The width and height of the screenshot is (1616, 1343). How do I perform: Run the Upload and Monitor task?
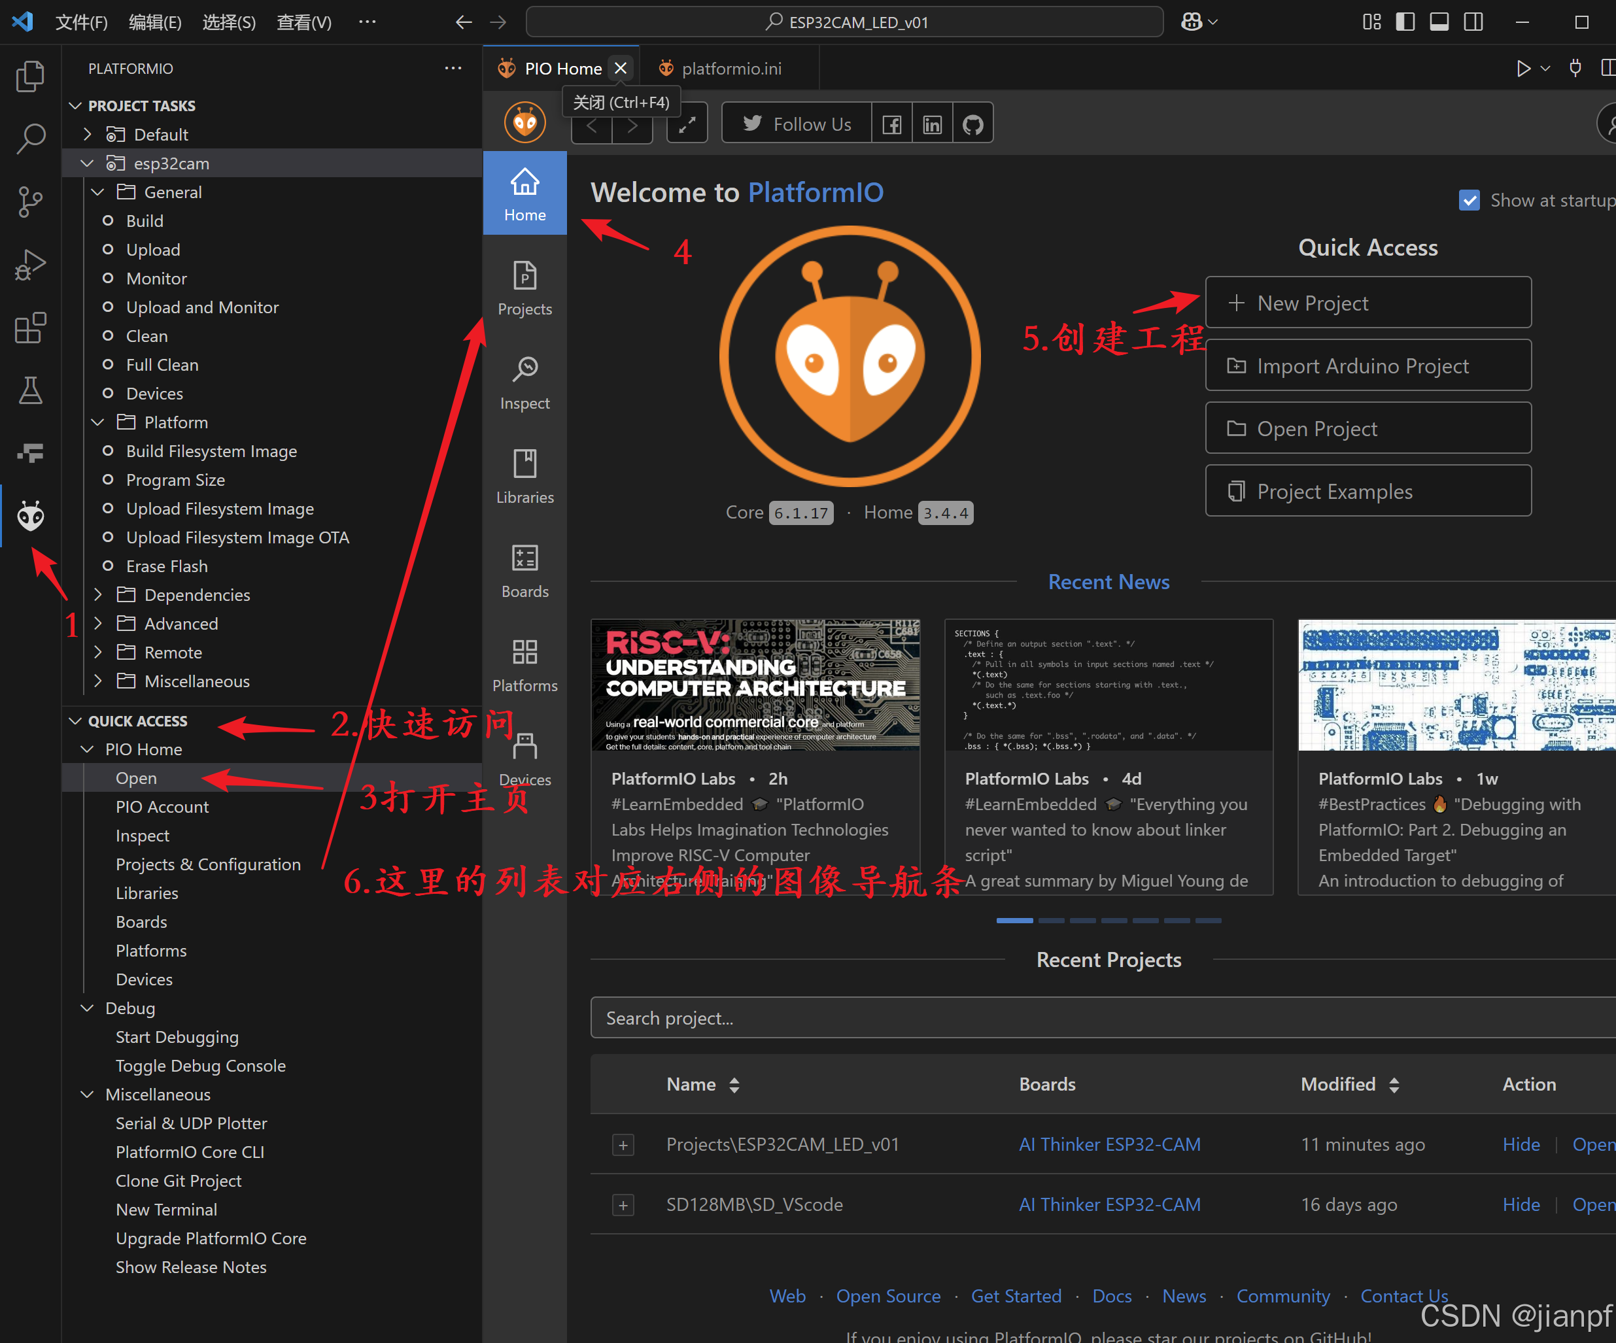click(x=202, y=308)
